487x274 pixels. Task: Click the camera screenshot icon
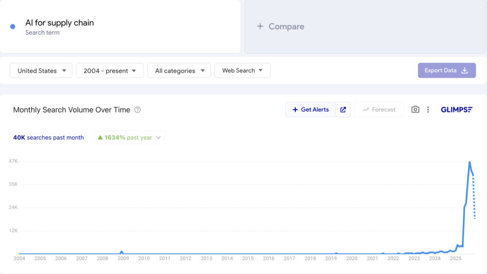click(x=415, y=110)
